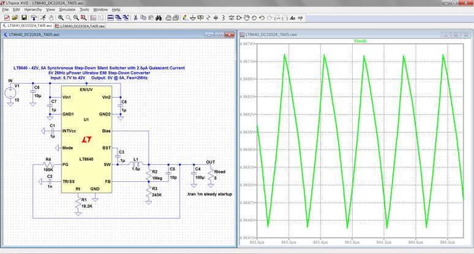Image resolution: width=474 pixels, height=254 pixels.
Task: Open the Find binoculars tool
Action: (158, 18)
